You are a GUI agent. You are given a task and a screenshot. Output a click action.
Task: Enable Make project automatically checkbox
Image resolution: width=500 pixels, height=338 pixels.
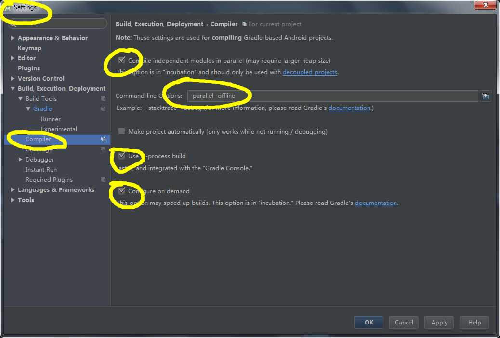click(x=121, y=131)
